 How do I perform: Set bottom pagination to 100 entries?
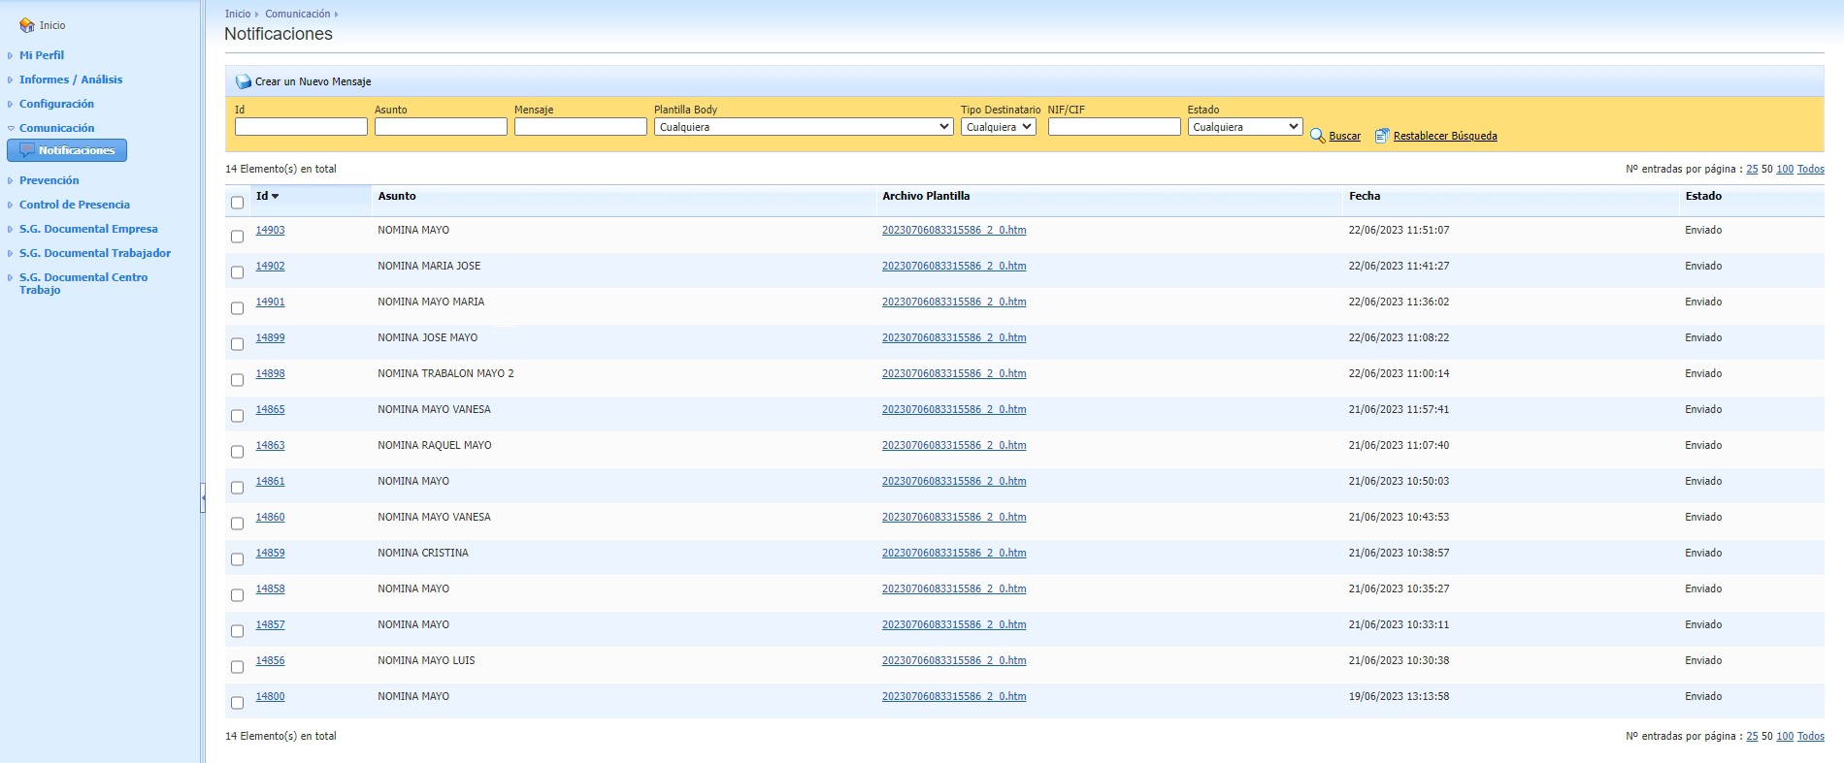tap(1785, 736)
